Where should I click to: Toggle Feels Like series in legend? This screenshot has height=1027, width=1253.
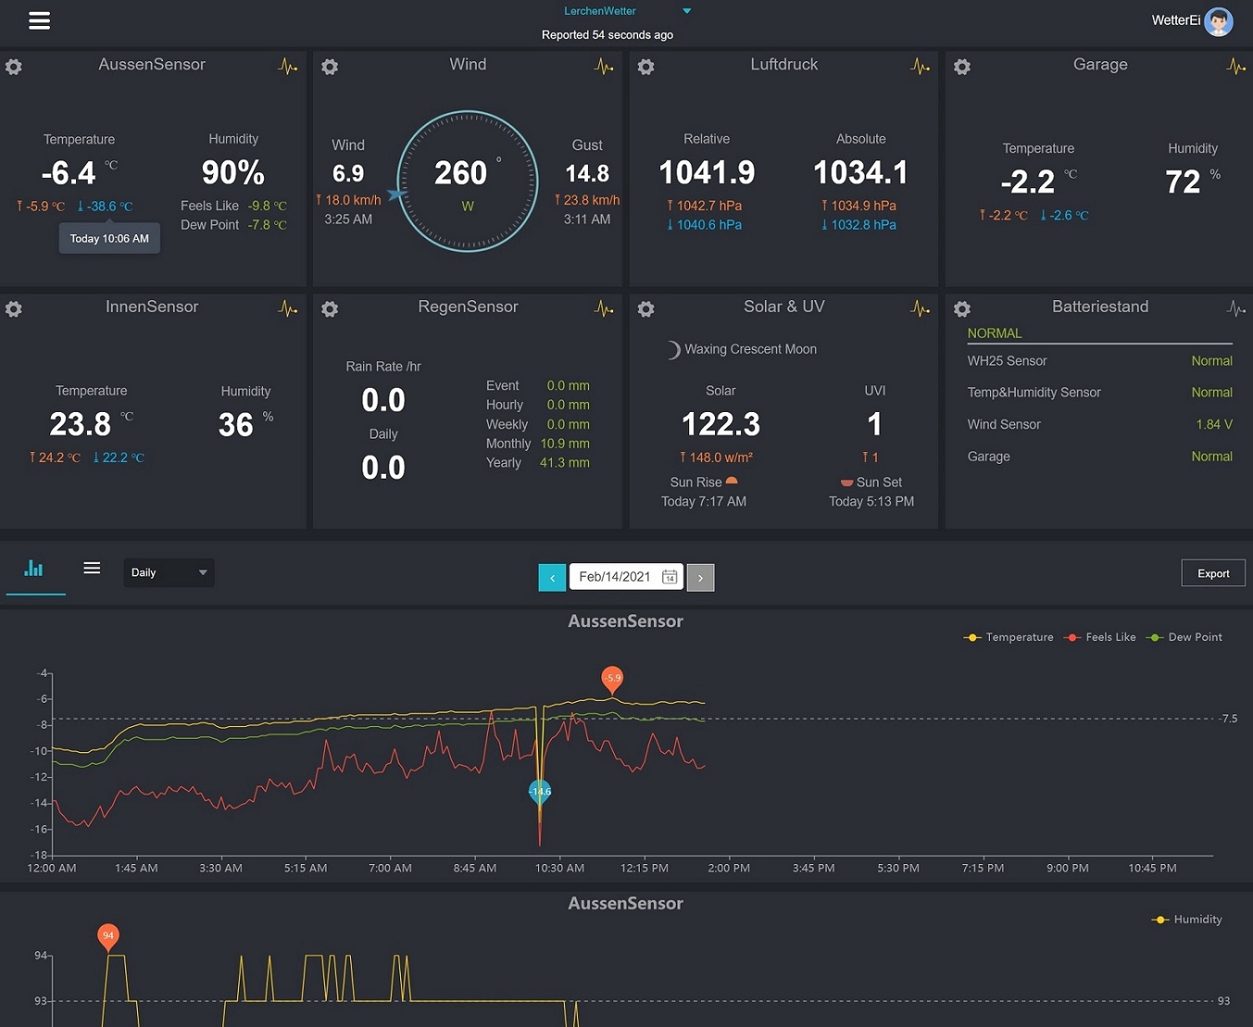pos(1099,637)
